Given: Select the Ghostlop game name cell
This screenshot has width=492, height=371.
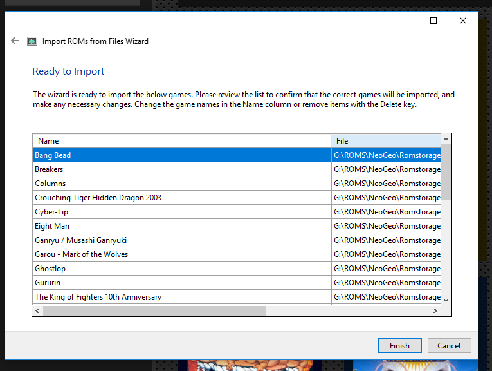Looking at the screenshot, I should tap(181, 269).
